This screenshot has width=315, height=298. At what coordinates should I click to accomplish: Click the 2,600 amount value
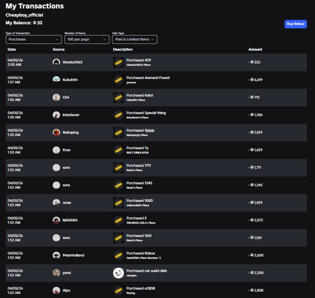point(259,255)
